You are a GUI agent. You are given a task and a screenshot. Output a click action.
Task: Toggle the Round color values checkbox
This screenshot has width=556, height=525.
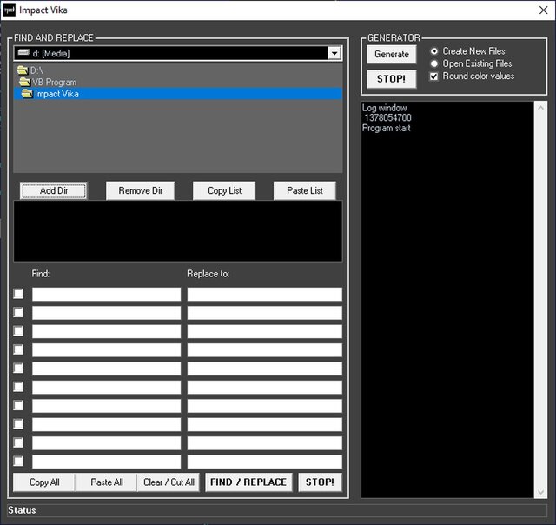pos(434,76)
